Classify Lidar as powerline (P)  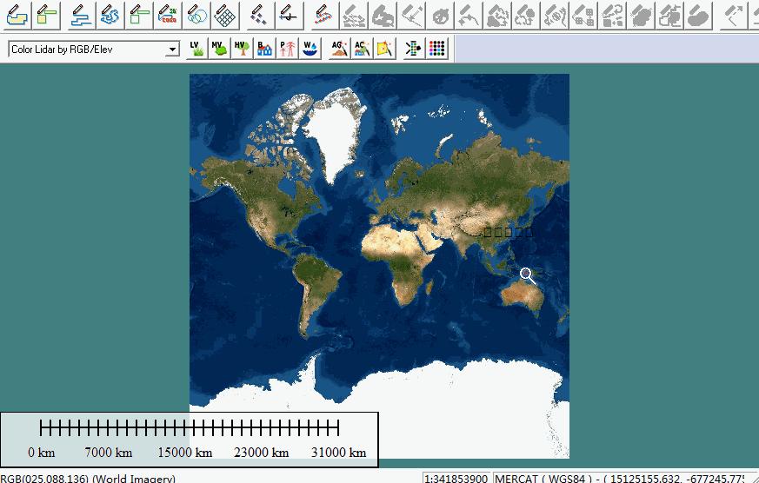(x=287, y=49)
